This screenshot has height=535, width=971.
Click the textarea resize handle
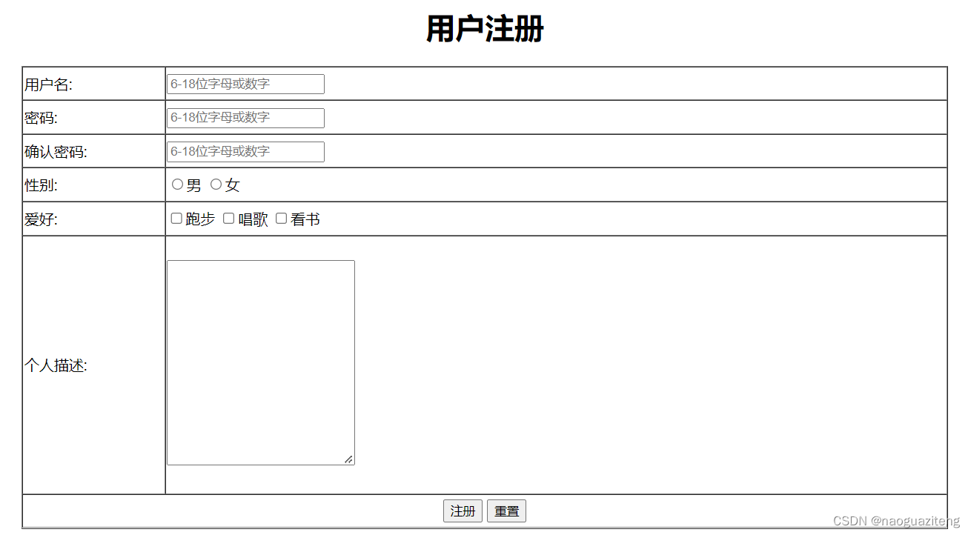tap(348, 459)
